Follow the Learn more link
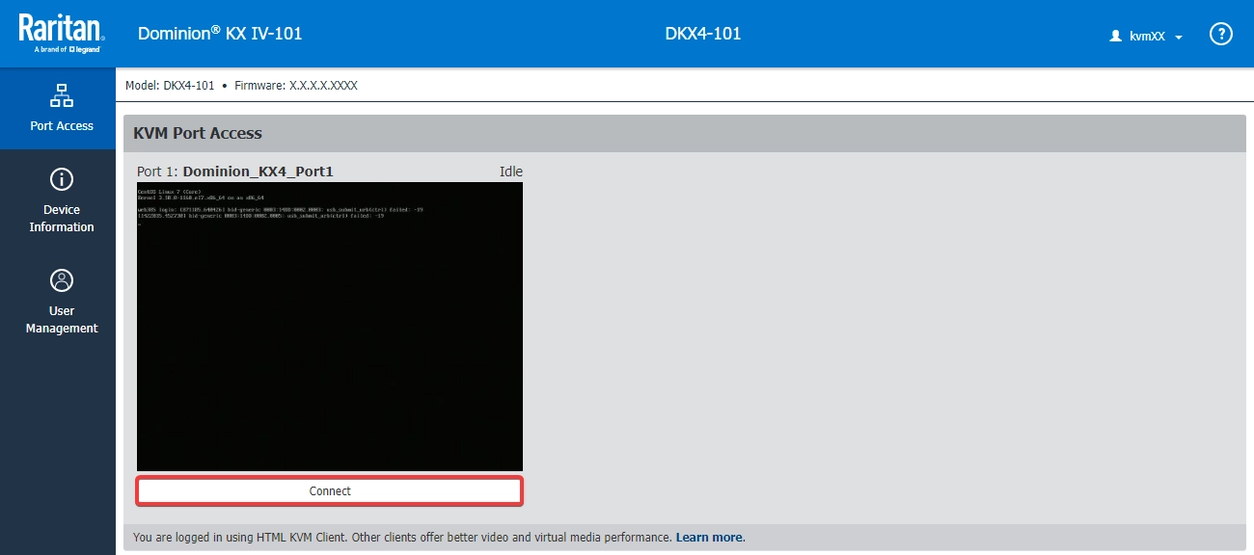The image size is (1254, 555). [710, 538]
